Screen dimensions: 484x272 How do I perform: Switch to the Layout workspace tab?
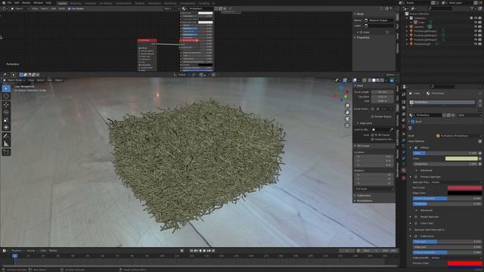click(x=62, y=3)
